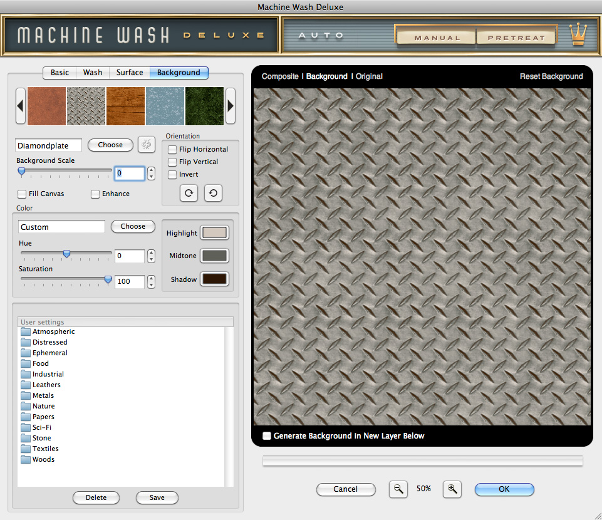Open the Food folder

click(x=35, y=363)
